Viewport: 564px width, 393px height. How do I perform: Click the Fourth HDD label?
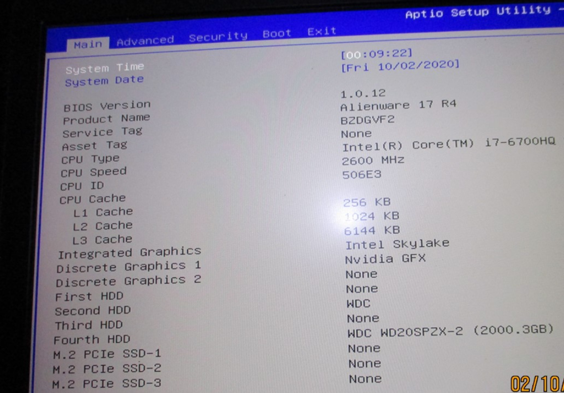[x=92, y=340]
